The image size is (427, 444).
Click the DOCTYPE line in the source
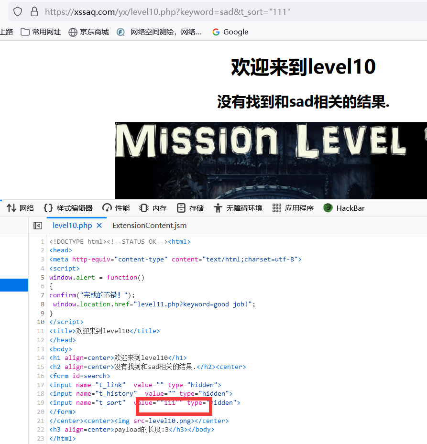coord(120,241)
